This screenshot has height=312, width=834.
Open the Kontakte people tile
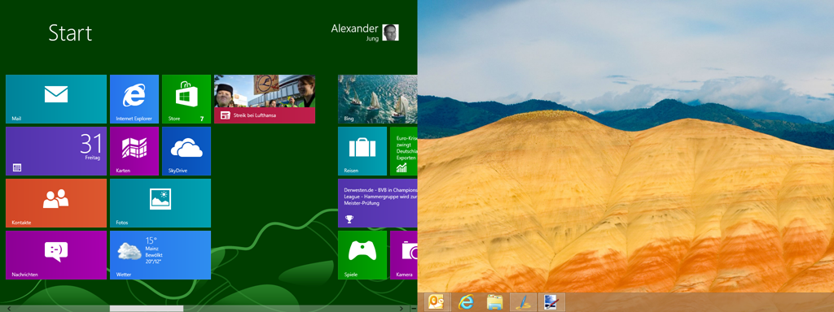tap(56, 203)
